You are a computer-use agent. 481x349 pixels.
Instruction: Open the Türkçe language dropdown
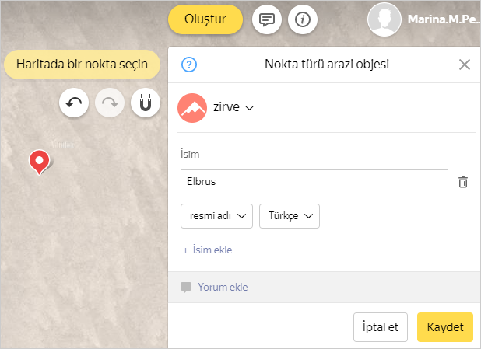[x=290, y=216]
